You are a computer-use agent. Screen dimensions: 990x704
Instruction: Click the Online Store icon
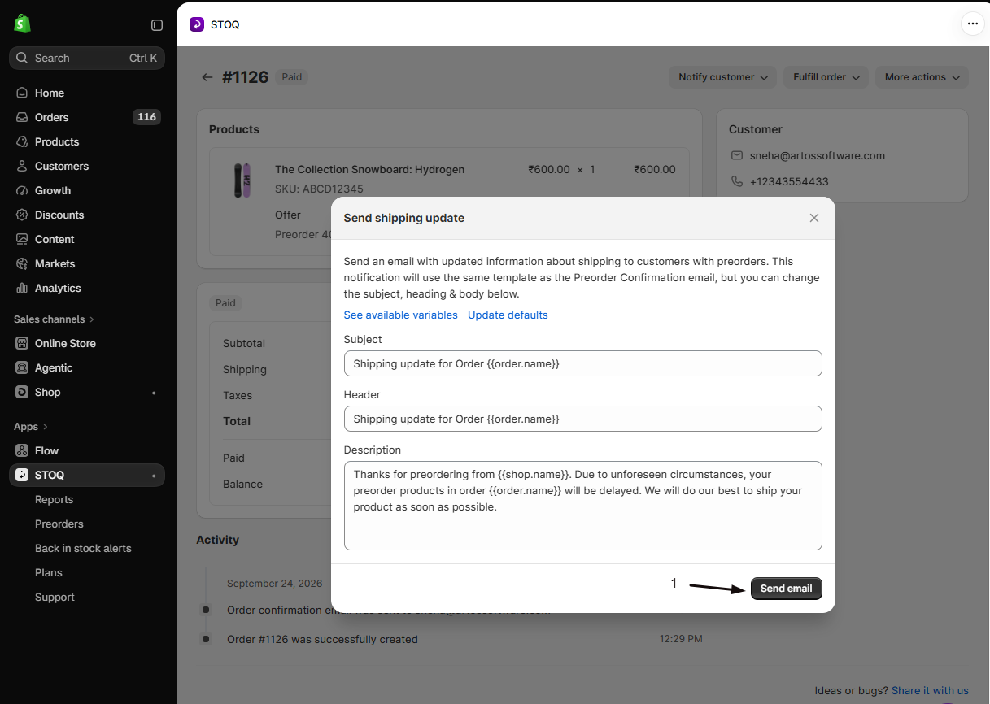(x=22, y=343)
